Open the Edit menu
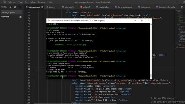The width and height of the screenshot is (185, 104). [x=4, y=2]
